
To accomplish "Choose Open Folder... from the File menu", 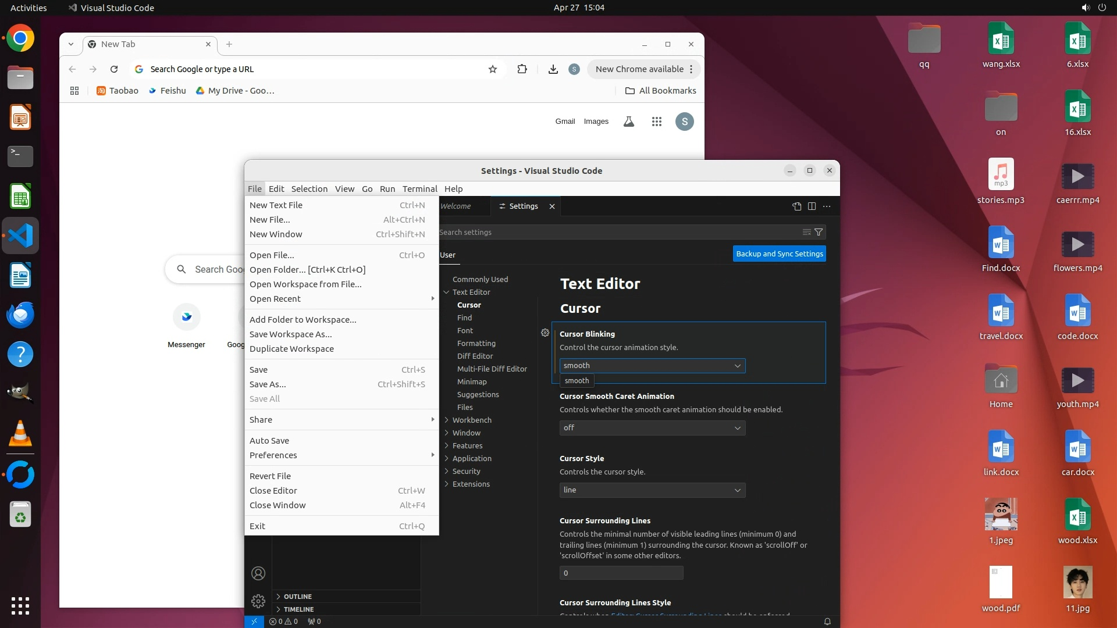I will click(x=307, y=270).
